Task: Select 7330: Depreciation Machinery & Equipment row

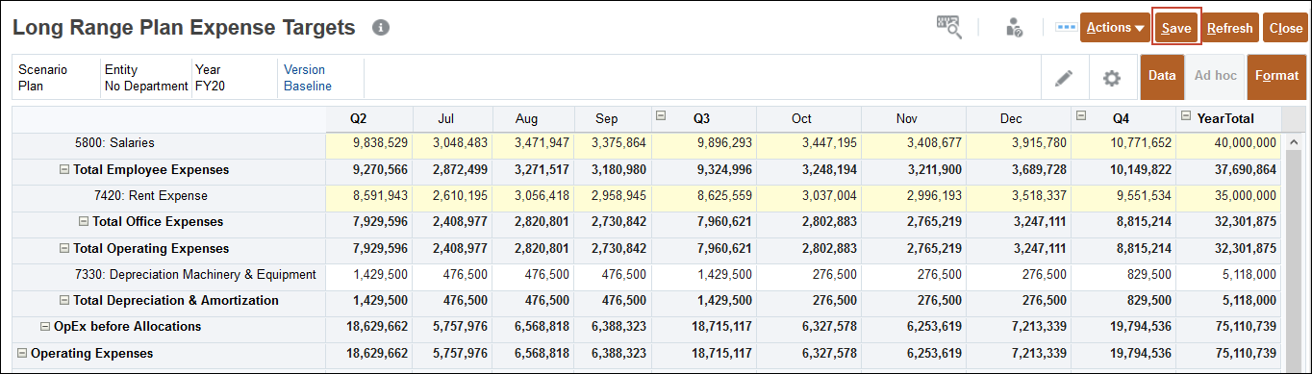Action: point(169,275)
